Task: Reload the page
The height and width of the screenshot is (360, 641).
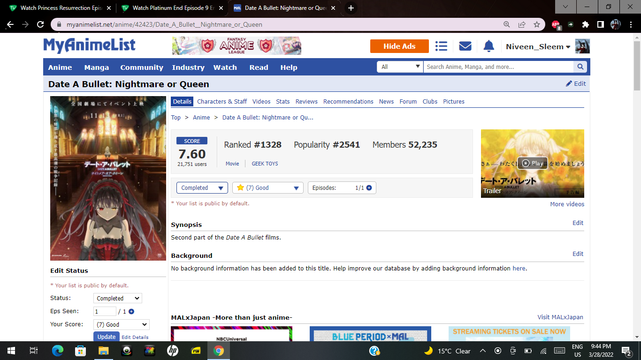Action: [40, 24]
